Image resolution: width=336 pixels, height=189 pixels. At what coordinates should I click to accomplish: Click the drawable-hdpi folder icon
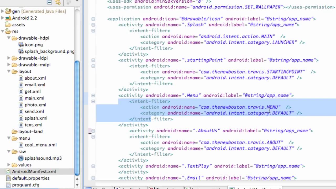[x=15, y=38]
